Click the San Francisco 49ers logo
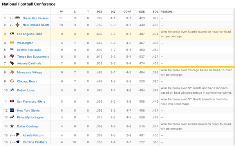The height and width of the screenshot is (147, 235). pyautogui.click(x=12, y=101)
